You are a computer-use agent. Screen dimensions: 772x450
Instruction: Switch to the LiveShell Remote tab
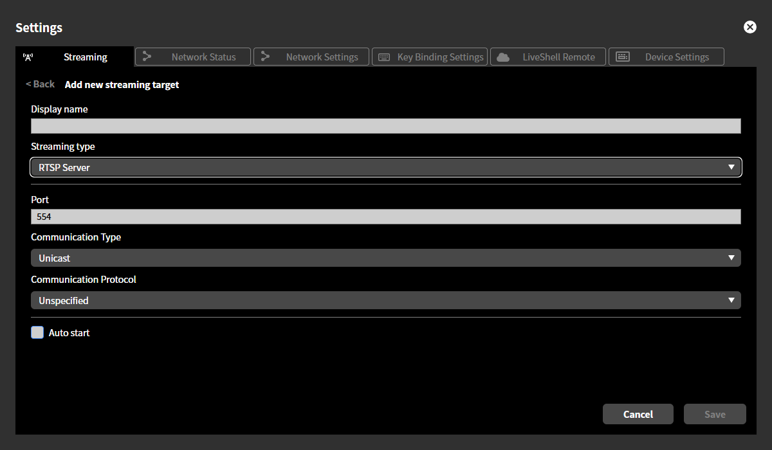[x=548, y=57]
